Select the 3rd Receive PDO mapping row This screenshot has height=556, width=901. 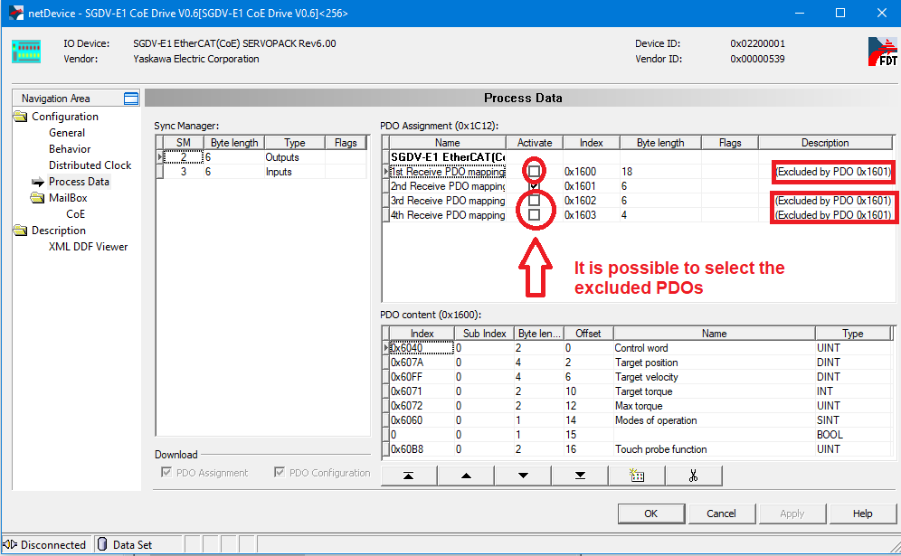tap(638, 201)
